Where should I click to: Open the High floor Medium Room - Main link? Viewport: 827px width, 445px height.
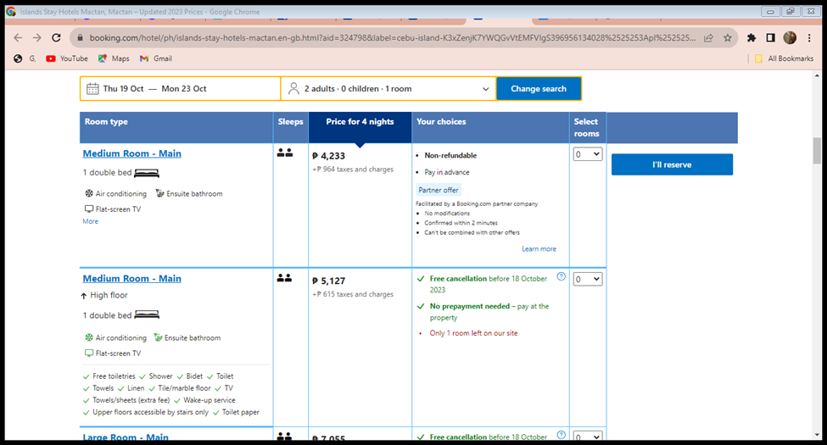131,278
